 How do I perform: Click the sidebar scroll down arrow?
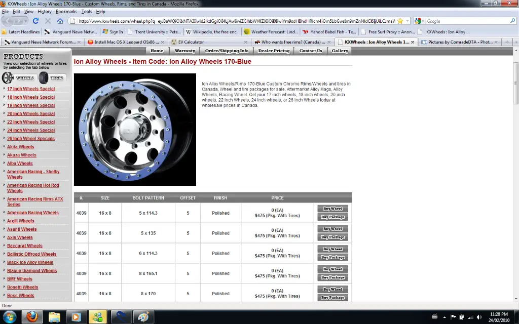coord(515,299)
